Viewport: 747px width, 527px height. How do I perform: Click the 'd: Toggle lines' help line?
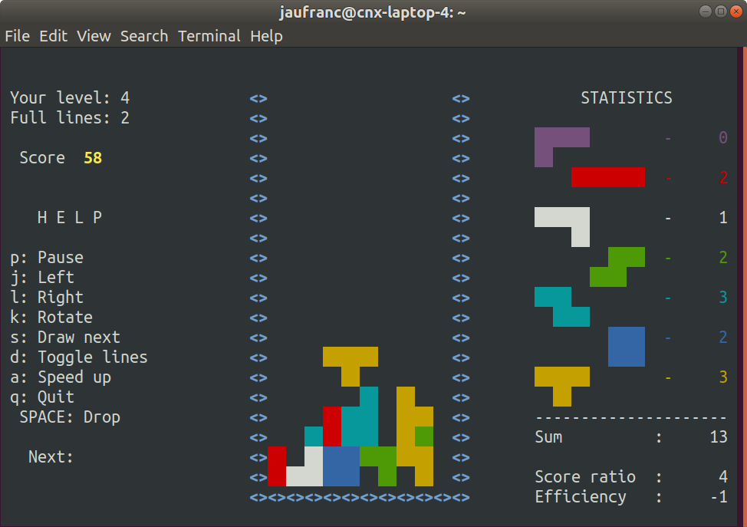point(79,357)
